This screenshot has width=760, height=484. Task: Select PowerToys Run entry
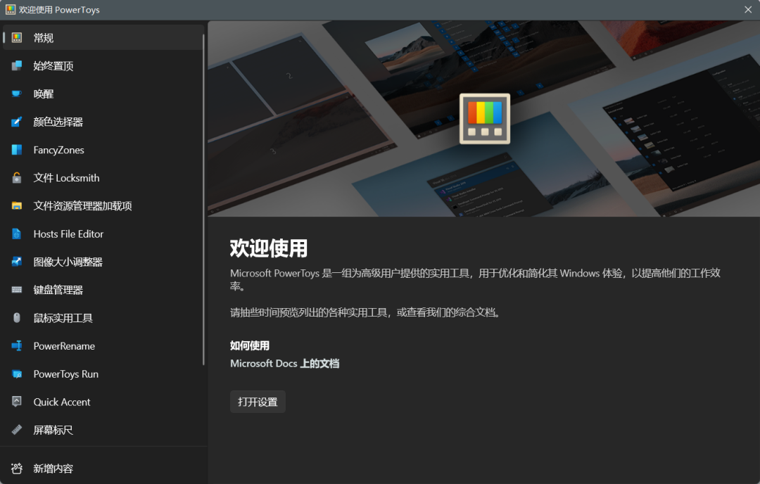(103, 374)
